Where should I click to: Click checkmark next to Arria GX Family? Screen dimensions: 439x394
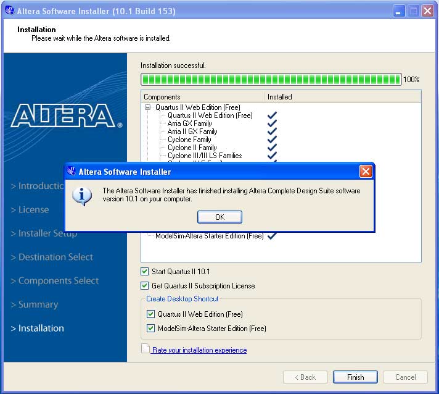(272, 124)
